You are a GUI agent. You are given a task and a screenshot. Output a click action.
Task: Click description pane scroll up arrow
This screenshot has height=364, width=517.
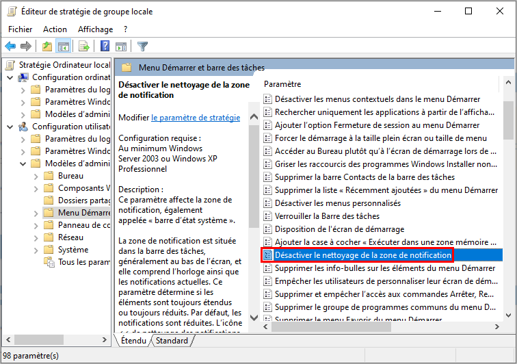[x=254, y=116]
